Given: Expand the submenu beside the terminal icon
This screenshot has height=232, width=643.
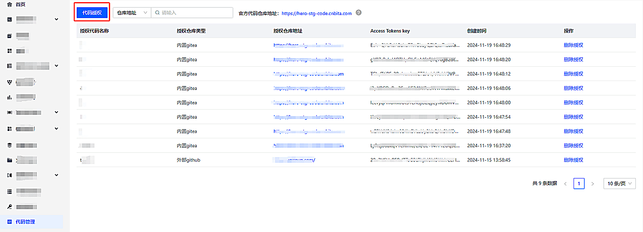Looking at the screenshot, I should tap(56, 19).
